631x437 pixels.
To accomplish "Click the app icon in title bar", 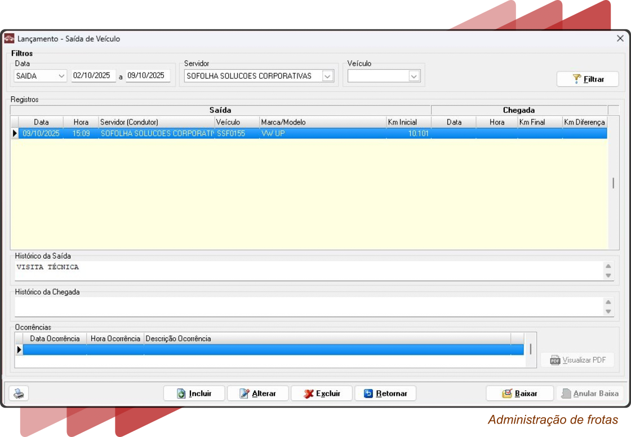I will click(10, 39).
